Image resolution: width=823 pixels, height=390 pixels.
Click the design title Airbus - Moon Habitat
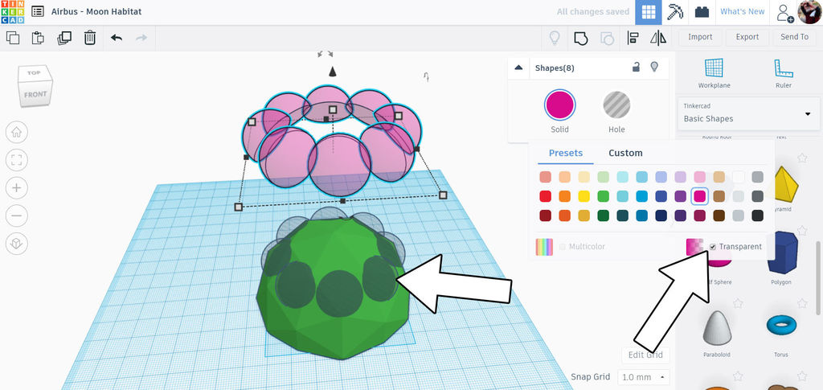pyautogui.click(x=96, y=11)
